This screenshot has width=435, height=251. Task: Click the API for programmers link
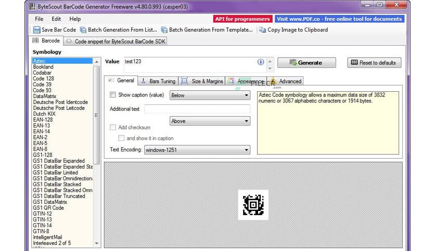tap(242, 19)
